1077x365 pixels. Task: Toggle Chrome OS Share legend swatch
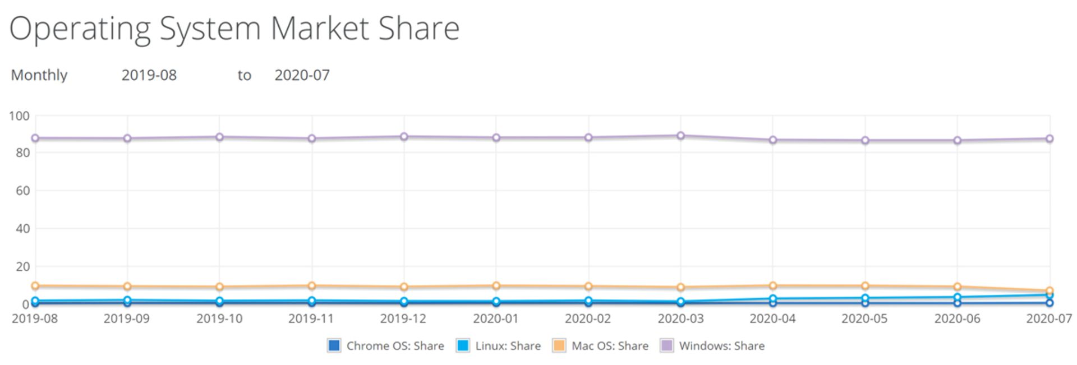pos(334,345)
